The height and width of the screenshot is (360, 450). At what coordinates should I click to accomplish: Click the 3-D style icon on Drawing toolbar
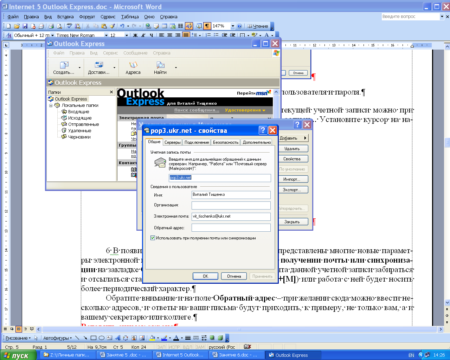[x=220, y=338]
